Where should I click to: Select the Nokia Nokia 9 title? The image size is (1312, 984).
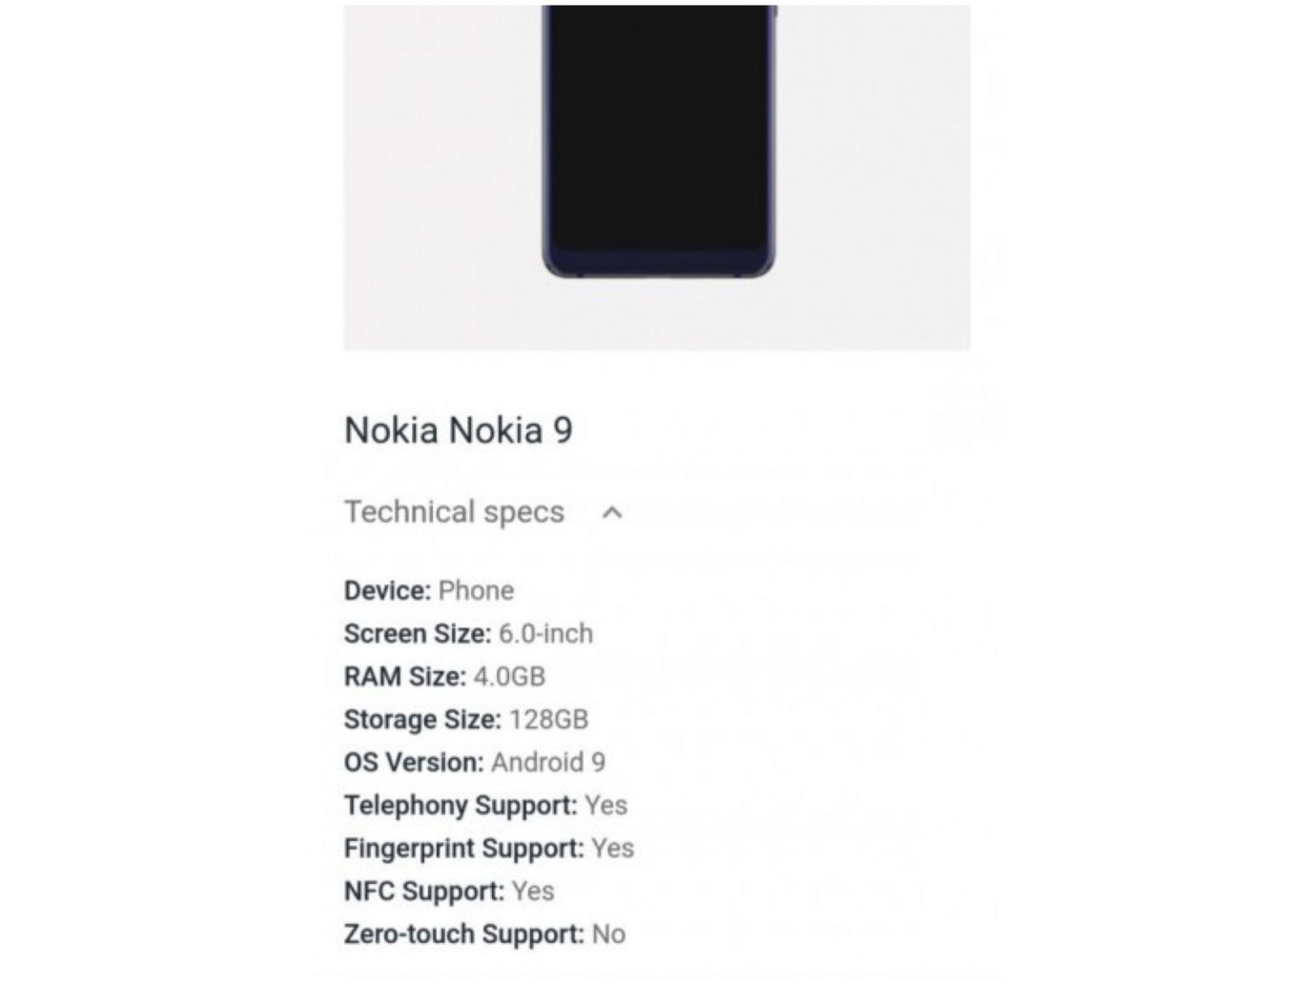(x=459, y=430)
